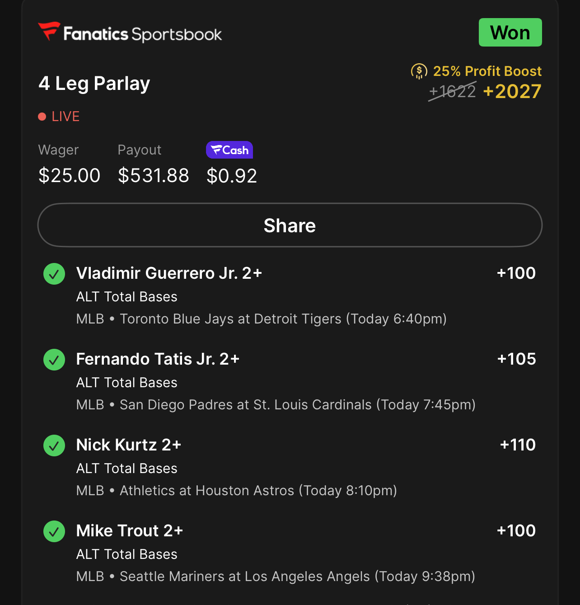The height and width of the screenshot is (605, 580).
Task: Click the Profit Boost coin icon
Action: pos(419,71)
